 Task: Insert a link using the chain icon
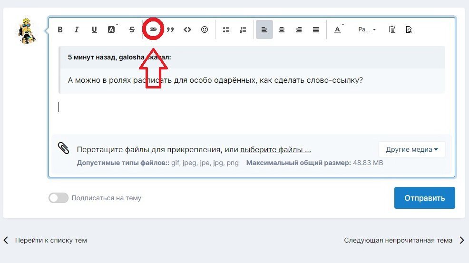click(153, 29)
